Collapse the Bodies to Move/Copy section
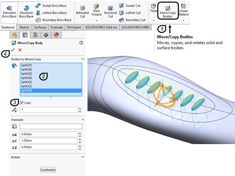This screenshot has height=176, width=235. click(83, 59)
